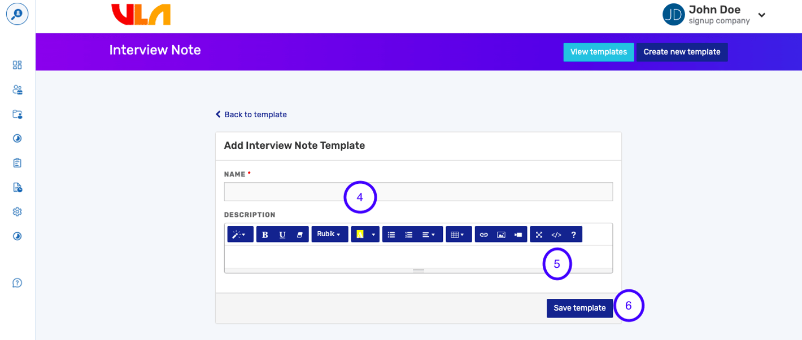Open editor help question mark button
Viewport: 802px width, 340px height.
(573, 235)
